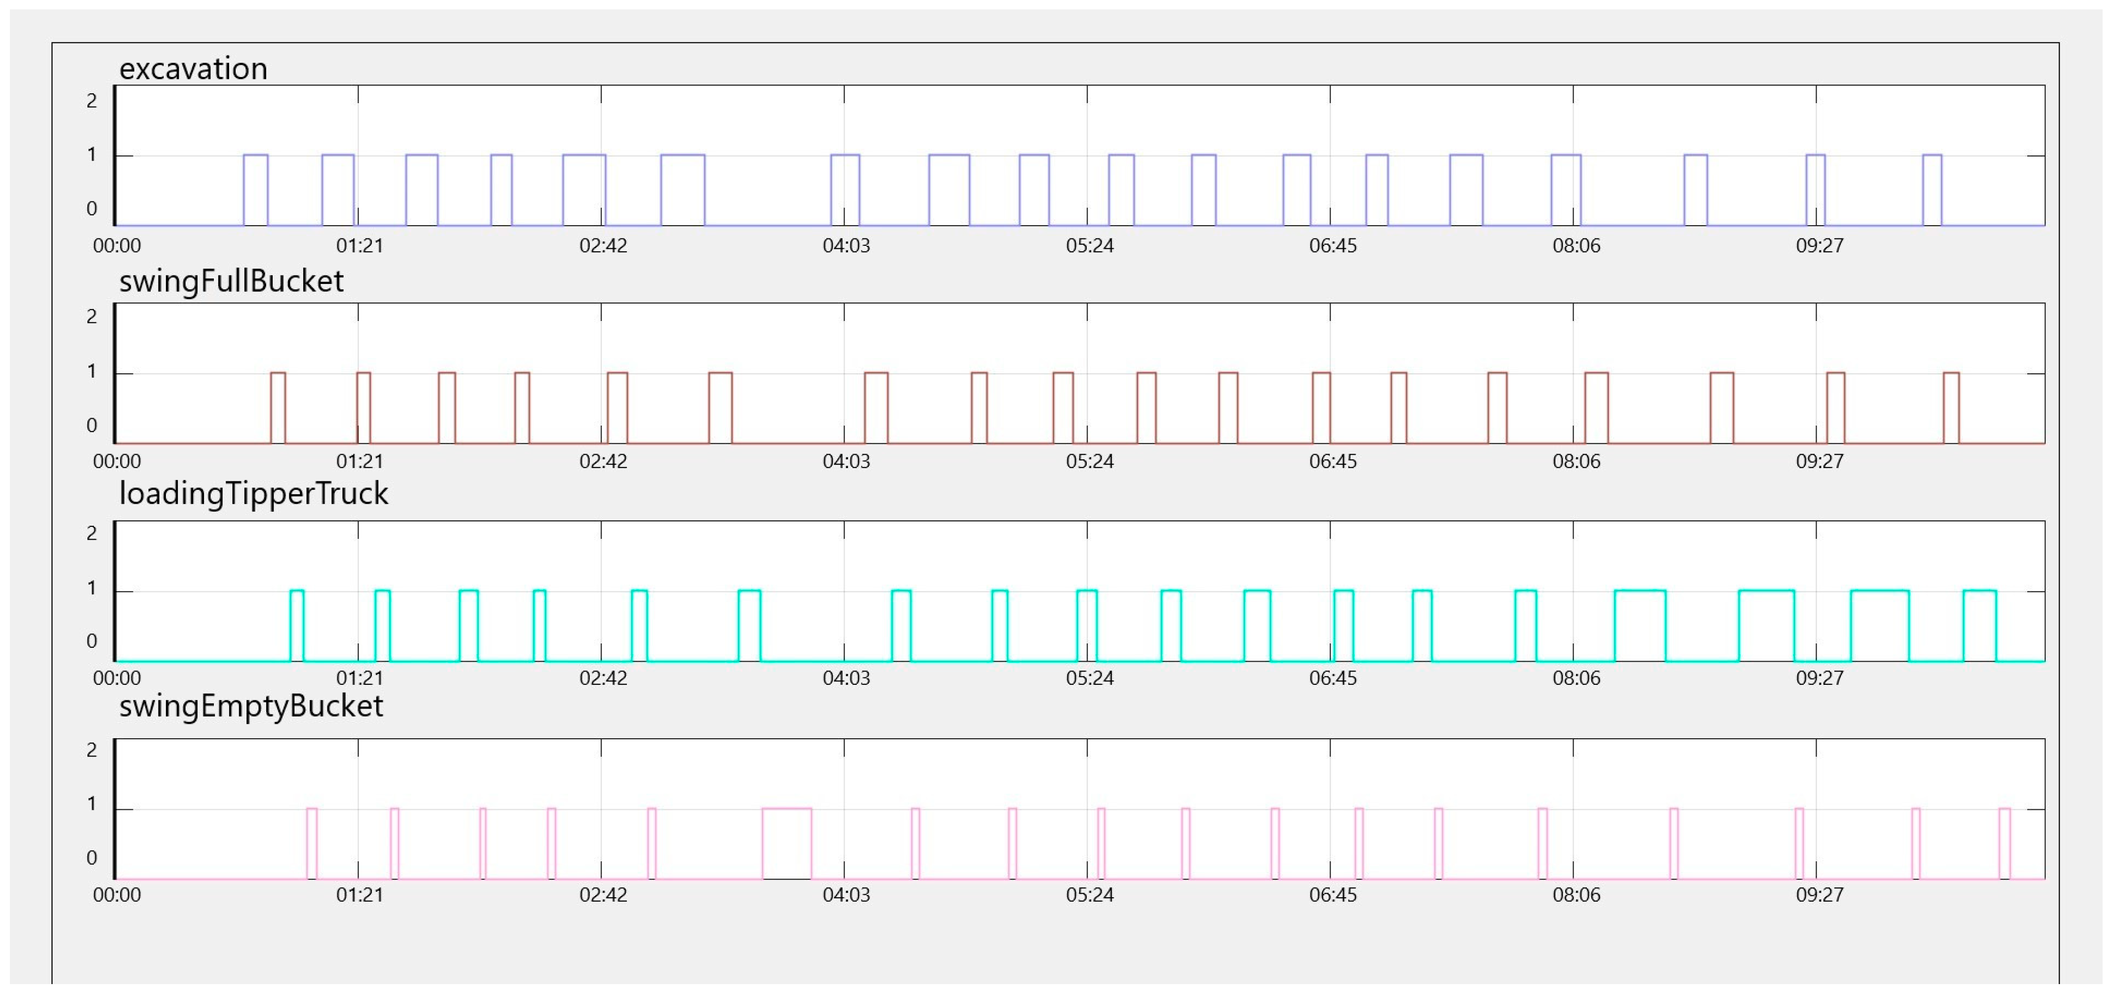Screen dimensions: 2113x992
Task: Click the loadingTipperTruck chart title
Action: click(253, 494)
